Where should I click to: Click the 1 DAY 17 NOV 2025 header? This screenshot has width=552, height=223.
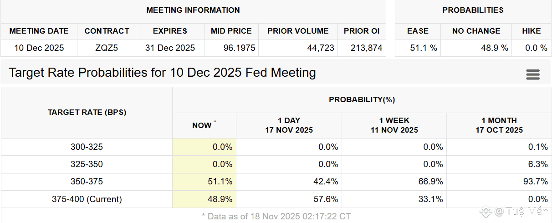[289, 125]
